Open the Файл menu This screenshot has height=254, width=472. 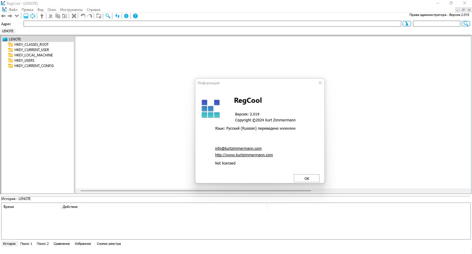(13, 10)
